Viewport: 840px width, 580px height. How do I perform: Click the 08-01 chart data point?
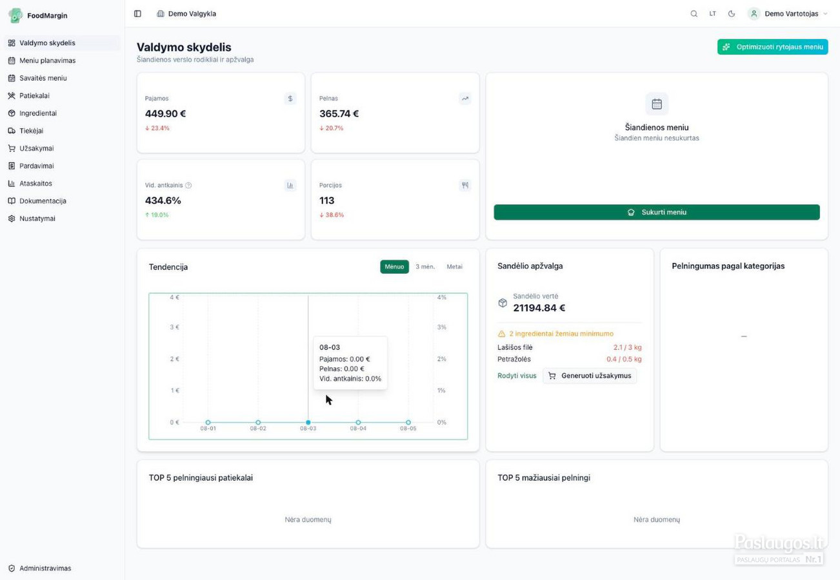point(208,423)
